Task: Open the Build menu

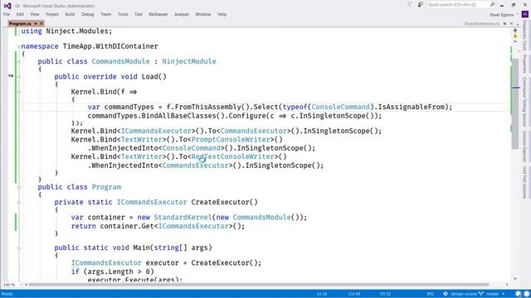Action: click(70, 15)
